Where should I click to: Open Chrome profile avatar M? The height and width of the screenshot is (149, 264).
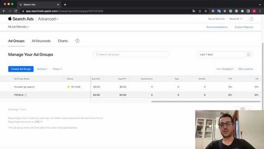pyautogui.click(x=254, y=11)
